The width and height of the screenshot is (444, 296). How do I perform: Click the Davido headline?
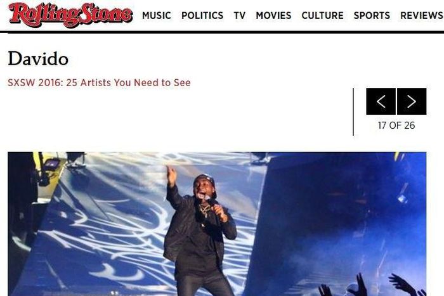click(38, 58)
